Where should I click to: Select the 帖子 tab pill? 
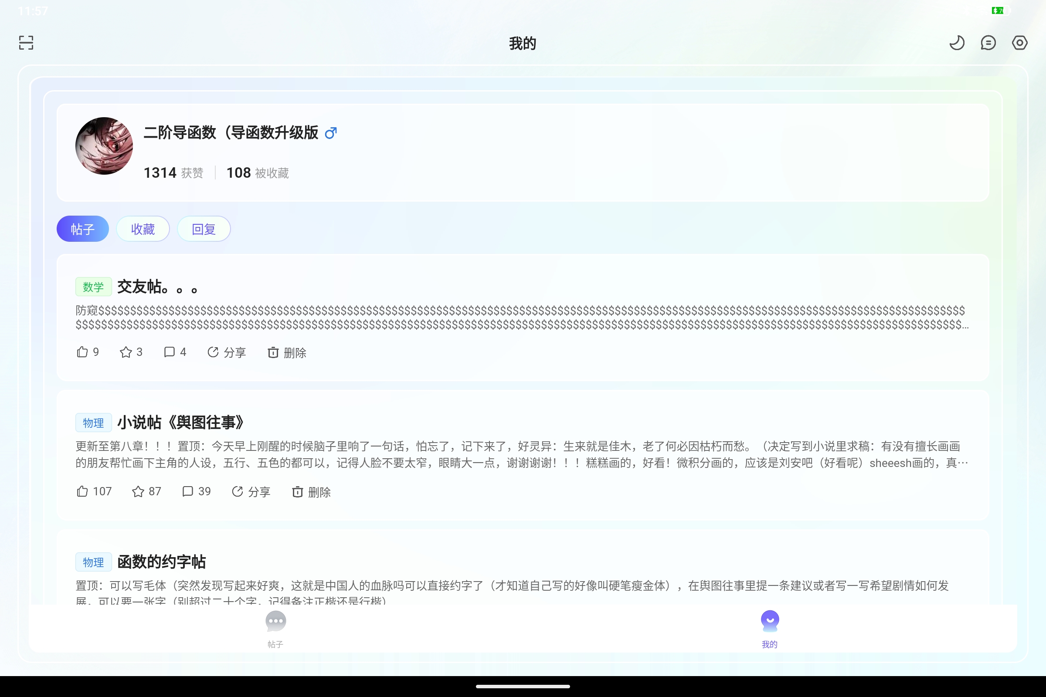83,229
